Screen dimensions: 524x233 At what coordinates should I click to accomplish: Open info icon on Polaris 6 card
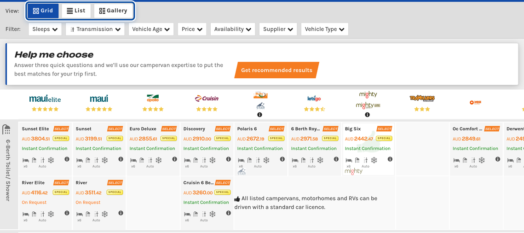282,159
